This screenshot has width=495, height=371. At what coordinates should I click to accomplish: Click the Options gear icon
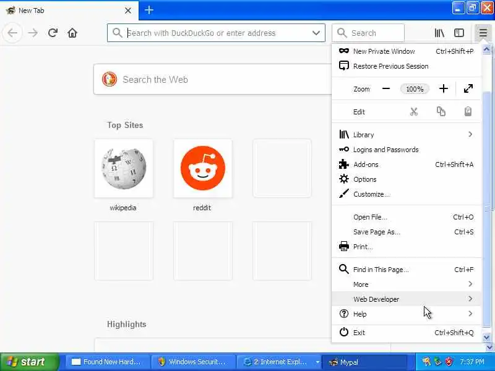click(x=344, y=179)
